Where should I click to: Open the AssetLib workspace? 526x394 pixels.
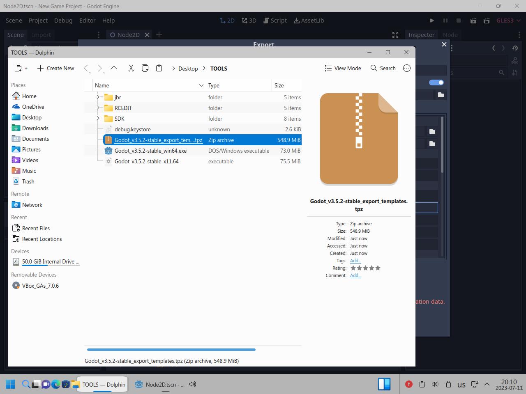309,21
